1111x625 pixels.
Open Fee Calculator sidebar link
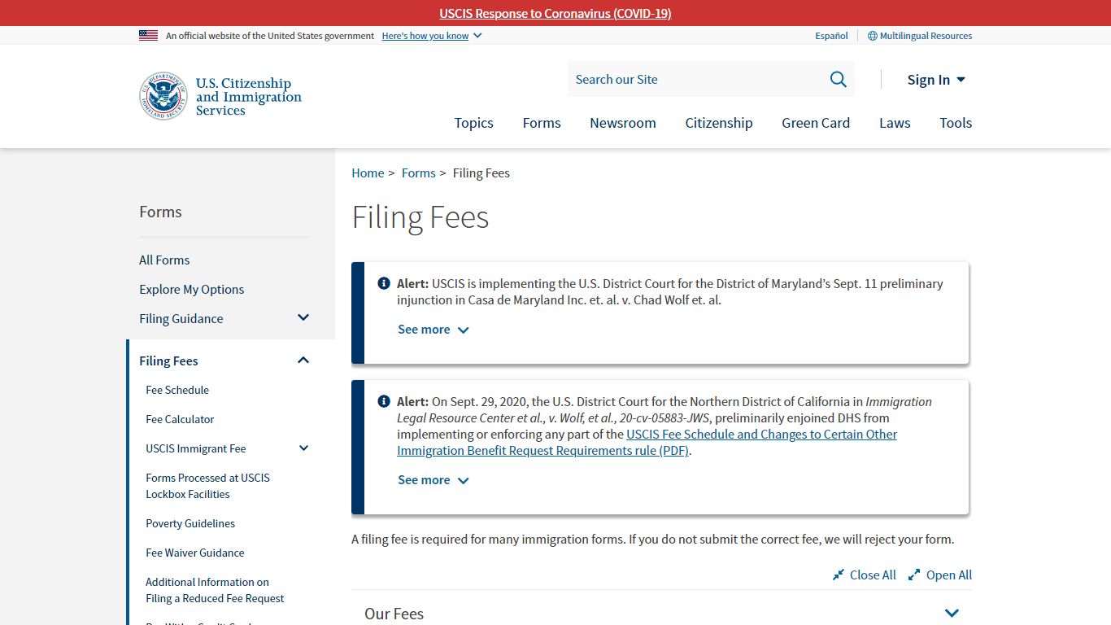[180, 419]
